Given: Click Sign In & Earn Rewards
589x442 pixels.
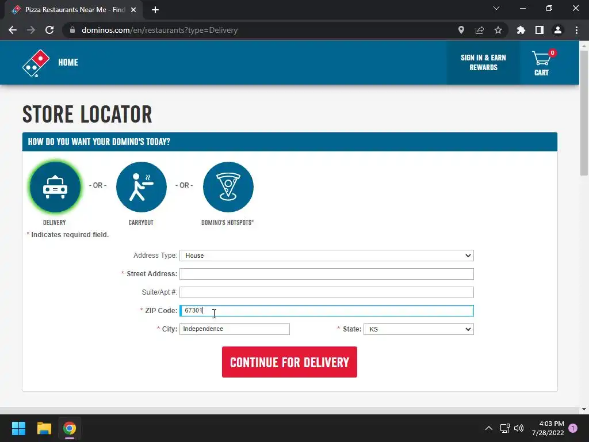Looking at the screenshot, I should [483, 63].
